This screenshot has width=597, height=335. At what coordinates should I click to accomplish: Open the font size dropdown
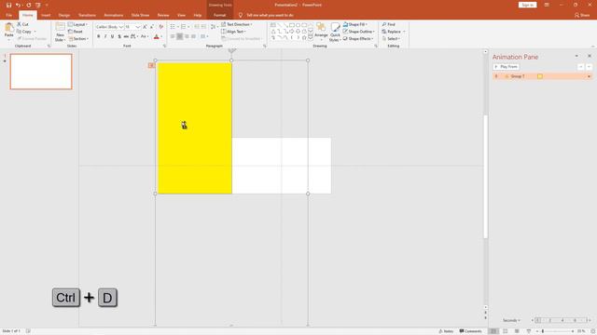coord(138,27)
